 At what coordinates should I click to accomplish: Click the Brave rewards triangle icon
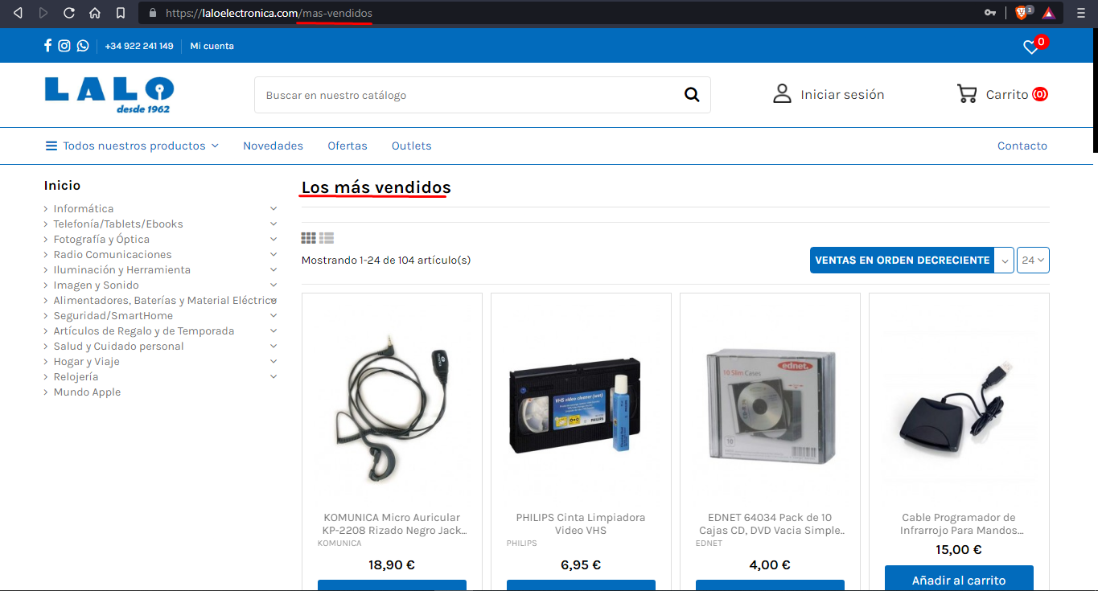pos(1049,13)
